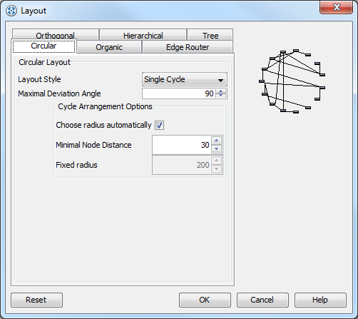
Task: Click the Layout dialog title icon
Action: 11,11
